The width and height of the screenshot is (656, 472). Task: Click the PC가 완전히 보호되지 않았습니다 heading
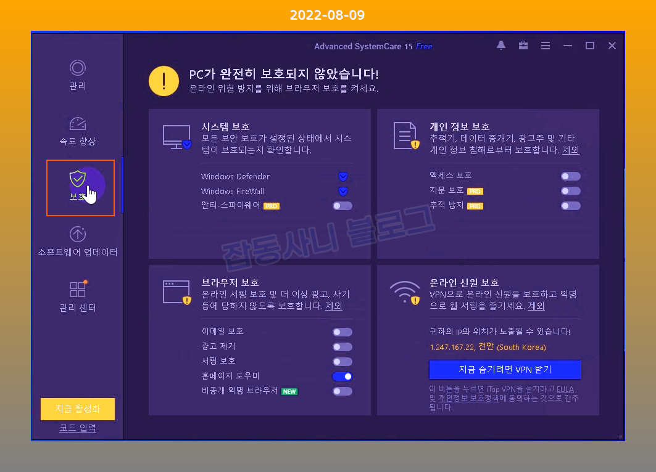pyautogui.click(x=284, y=75)
